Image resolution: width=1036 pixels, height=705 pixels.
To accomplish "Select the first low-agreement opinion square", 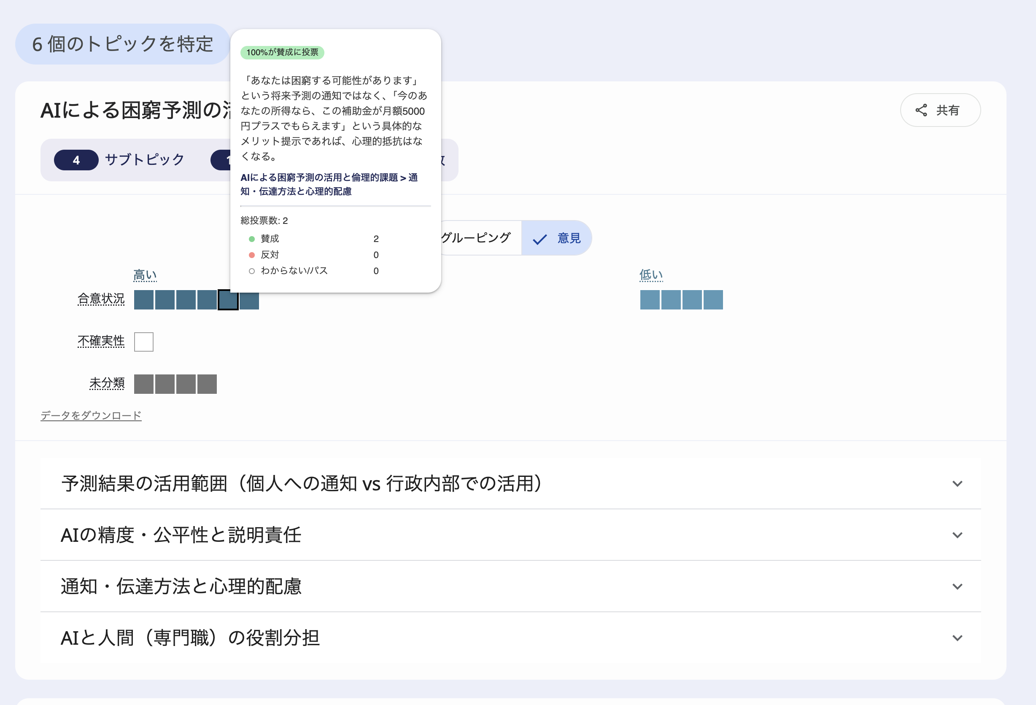I will click(x=650, y=300).
